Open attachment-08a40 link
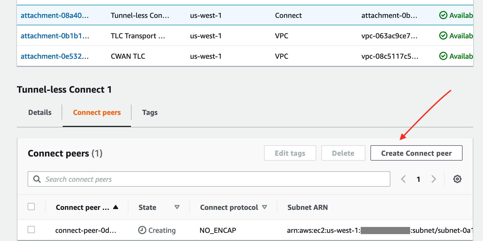 55,15
